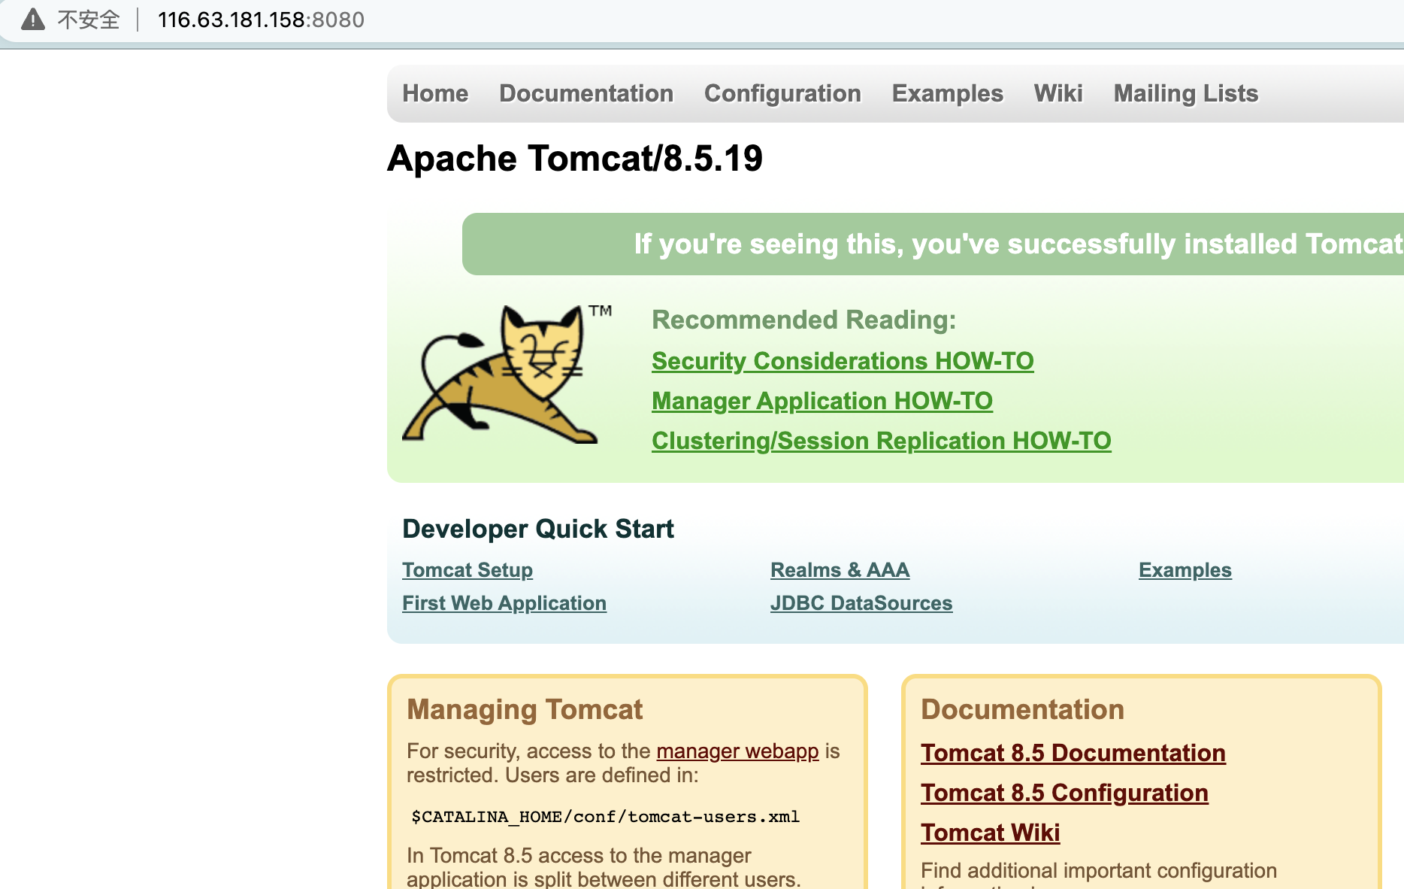This screenshot has width=1404, height=889.
Task: Open the Examples item in the navigation bar
Action: tap(947, 93)
